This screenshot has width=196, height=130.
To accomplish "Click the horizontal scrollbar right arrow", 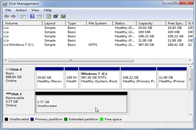I will tap(190, 60).
